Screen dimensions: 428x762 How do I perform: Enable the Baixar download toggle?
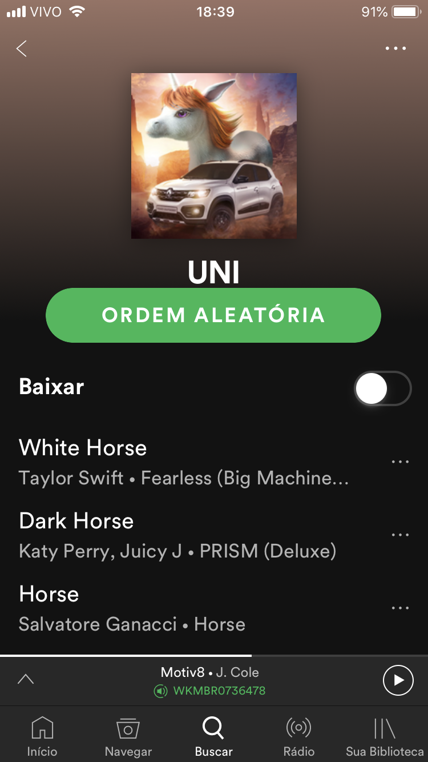coord(383,388)
